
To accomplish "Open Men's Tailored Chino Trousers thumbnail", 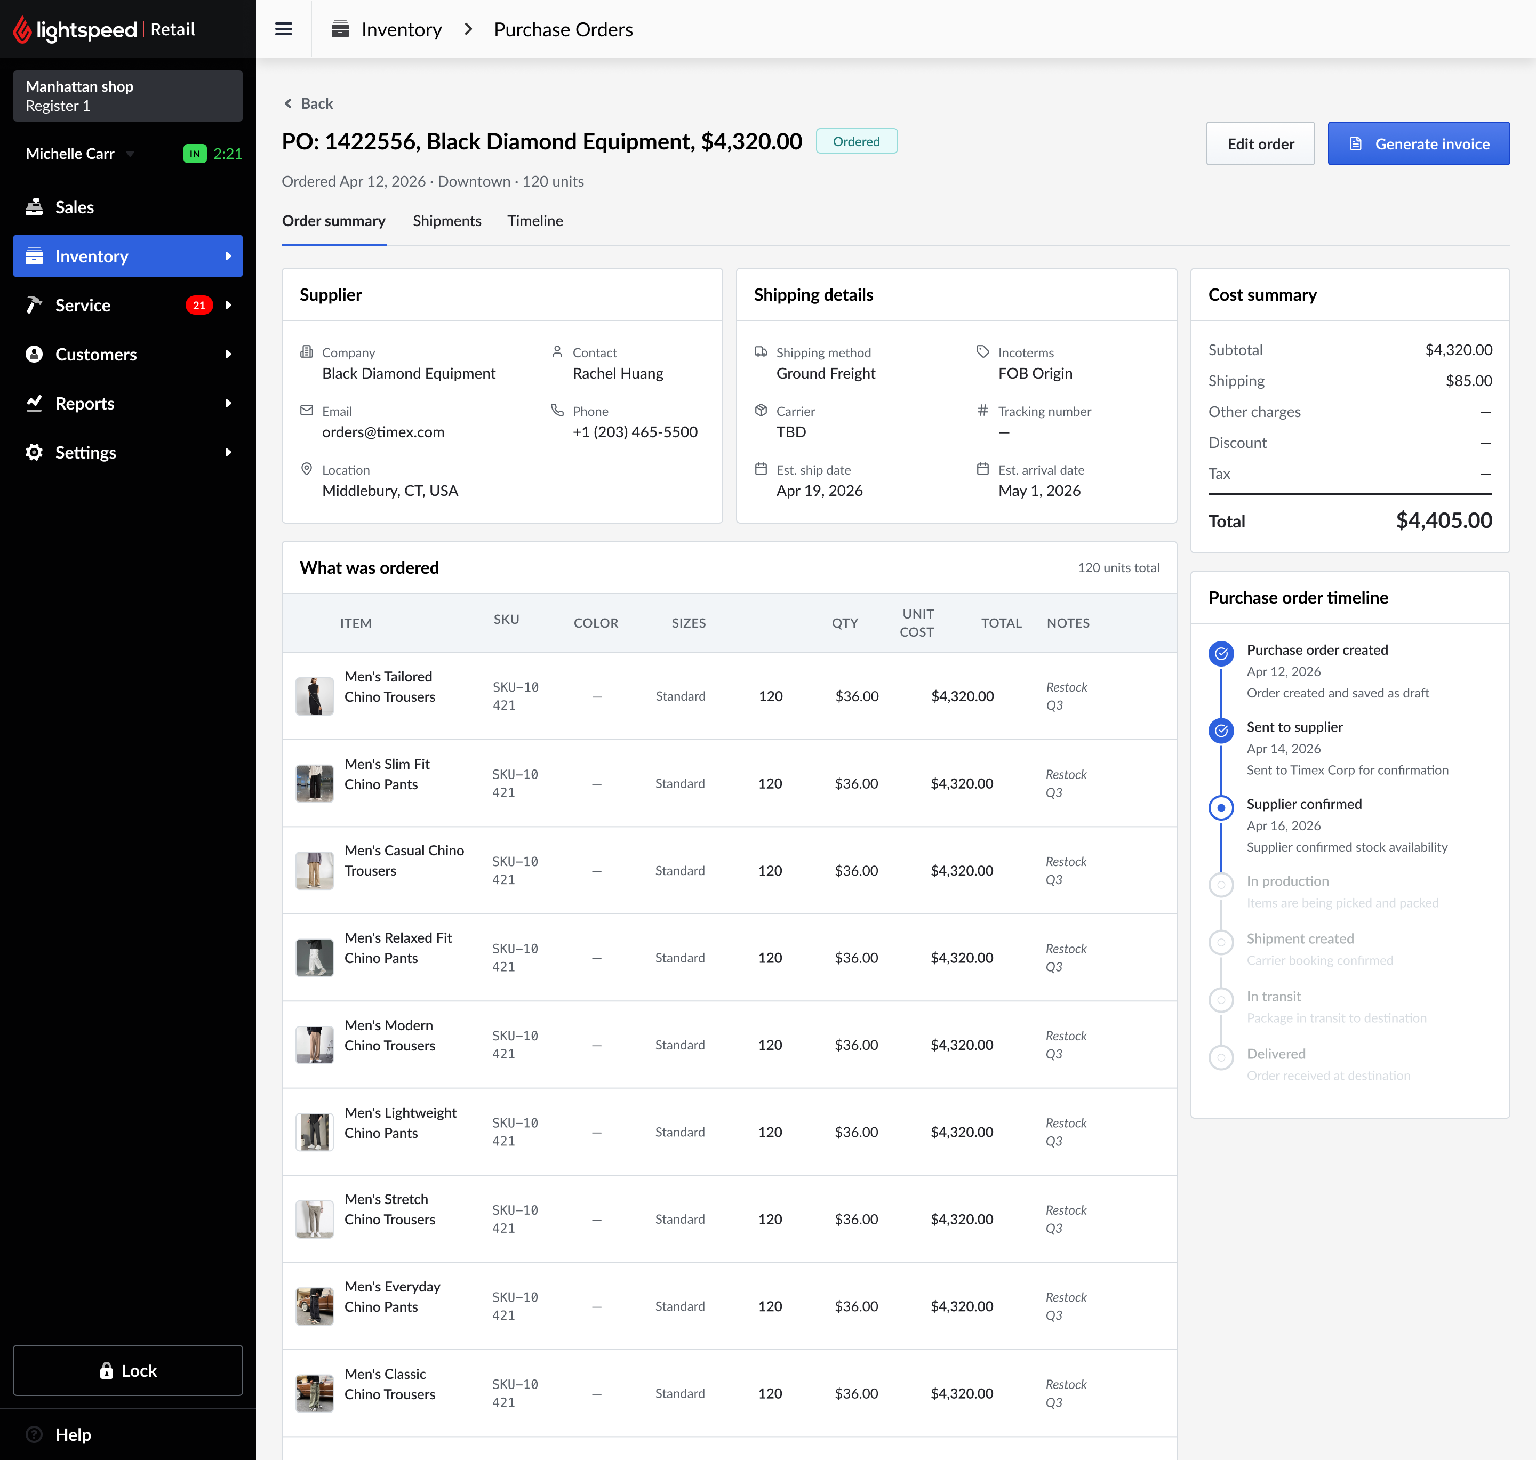I will pyautogui.click(x=315, y=696).
